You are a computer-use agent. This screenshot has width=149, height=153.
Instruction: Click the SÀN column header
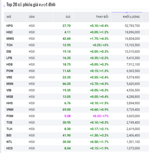[32, 17]
